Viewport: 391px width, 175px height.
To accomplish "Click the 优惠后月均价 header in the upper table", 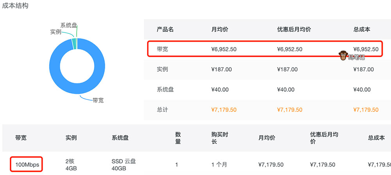I will (294, 29).
